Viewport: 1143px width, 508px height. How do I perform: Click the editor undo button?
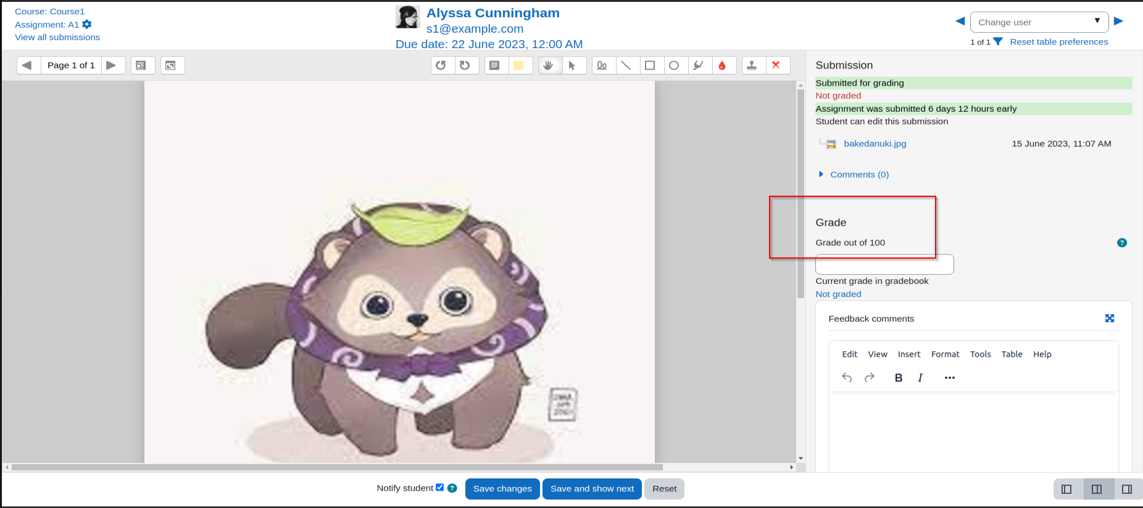click(x=847, y=378)
